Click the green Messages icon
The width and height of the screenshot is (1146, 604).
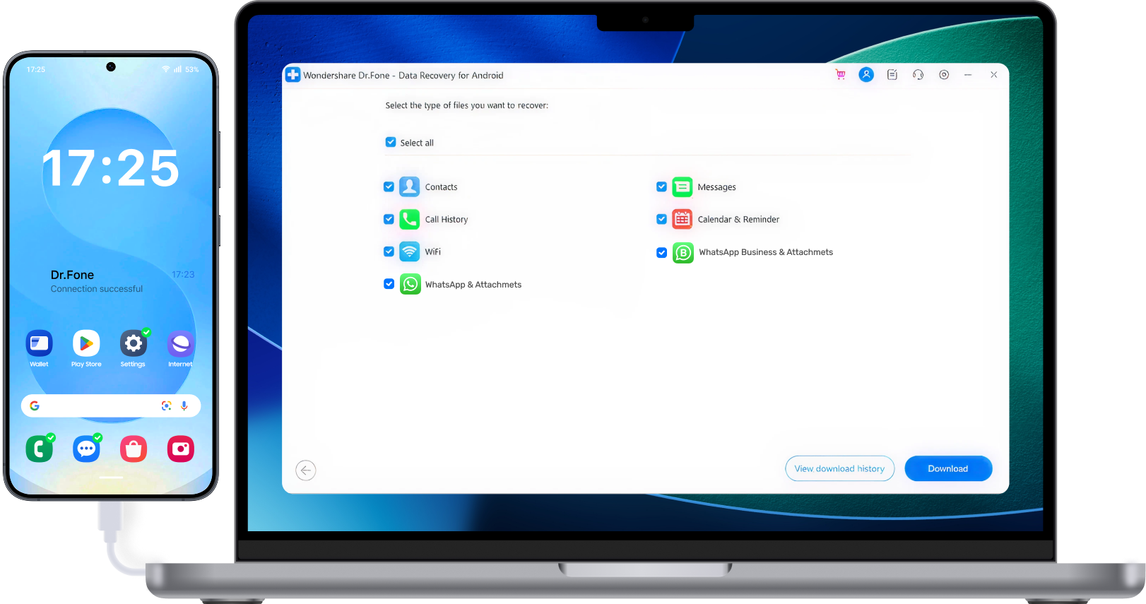coord(682,186)
